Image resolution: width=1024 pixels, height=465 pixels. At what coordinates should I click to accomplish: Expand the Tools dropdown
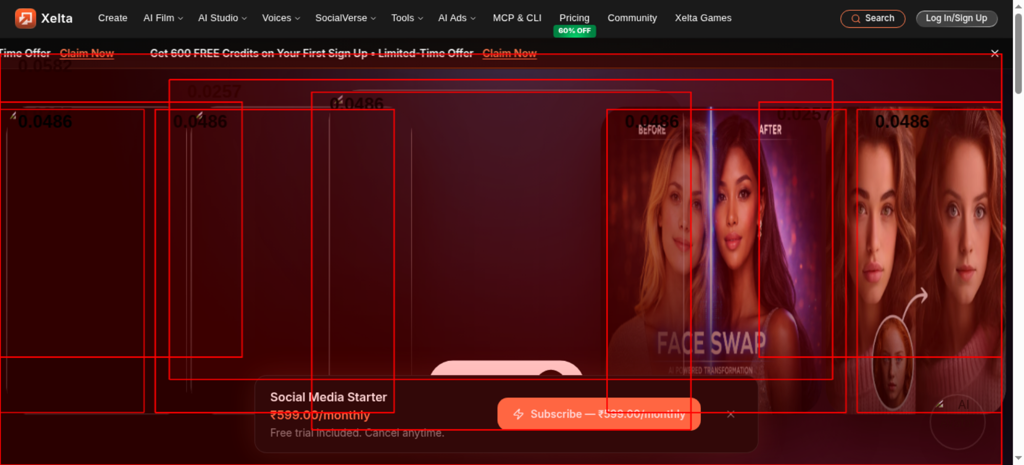pyautogui.click(x=407, y=18)
